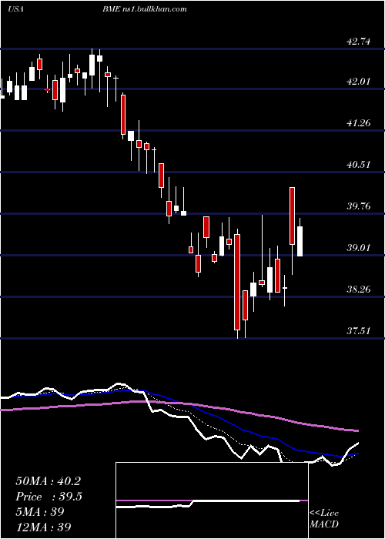Click the 50MA : 40.2 readout
This screenshot has height=539, width=385.
click(x=48, y=481)
